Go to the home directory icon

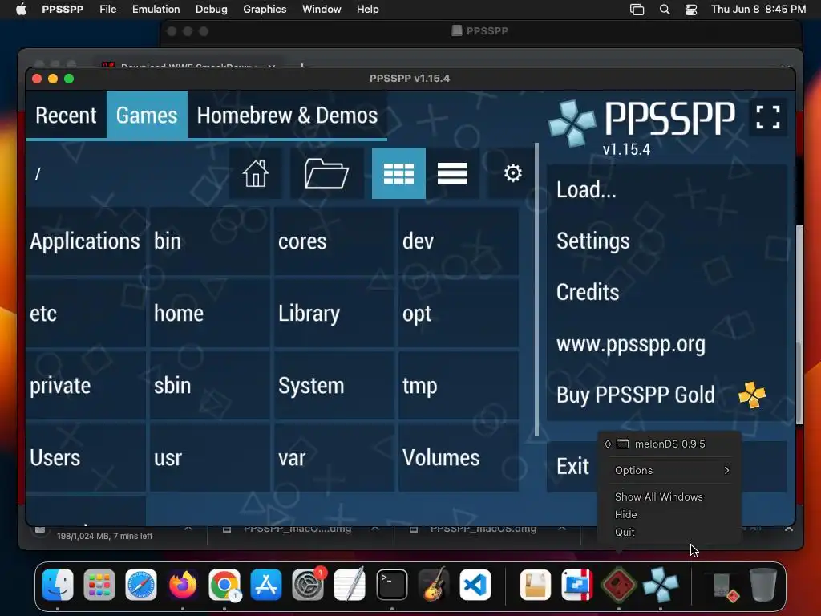[x=256, y=173]
